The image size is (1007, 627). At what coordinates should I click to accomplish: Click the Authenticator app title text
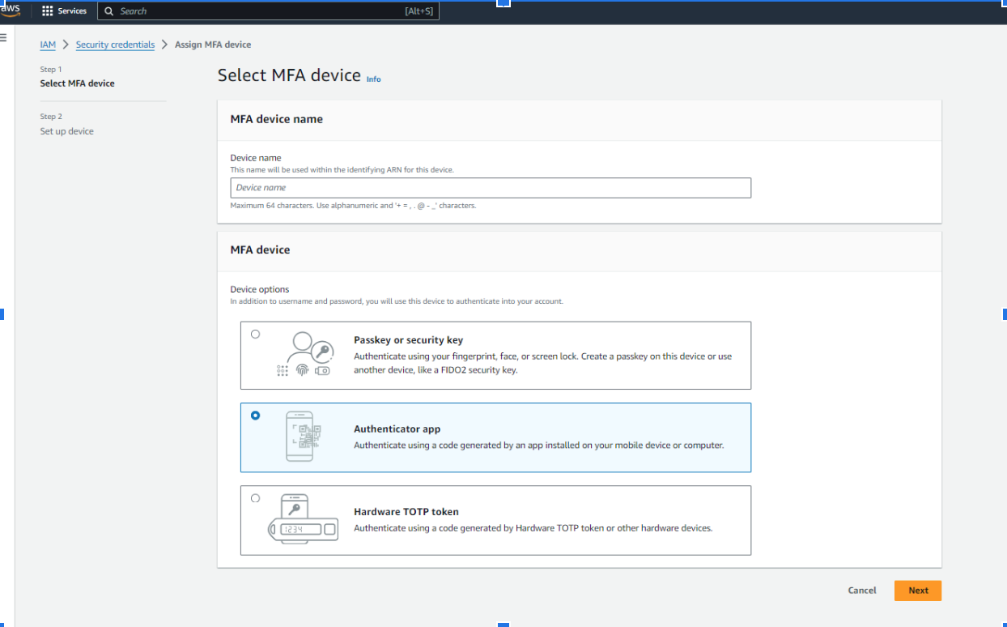click(397, 429)
